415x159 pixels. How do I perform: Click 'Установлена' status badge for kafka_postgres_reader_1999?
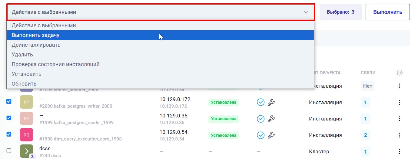tap(223, 119)
